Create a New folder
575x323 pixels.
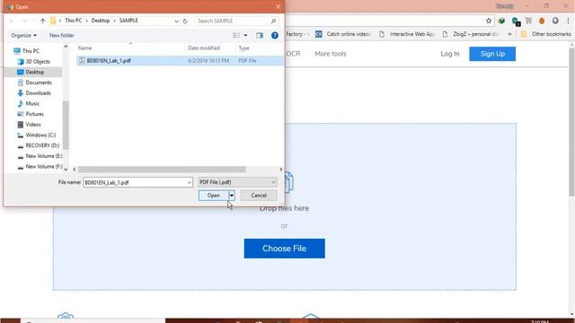(62, 36)
